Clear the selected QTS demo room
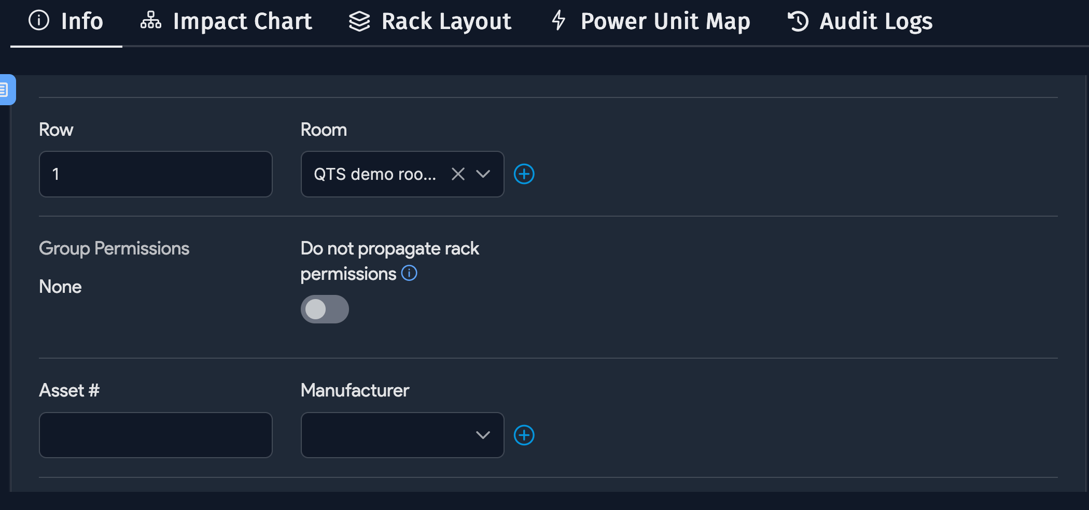This screenshot has height=510, width=1089. [x=458, y=174]
